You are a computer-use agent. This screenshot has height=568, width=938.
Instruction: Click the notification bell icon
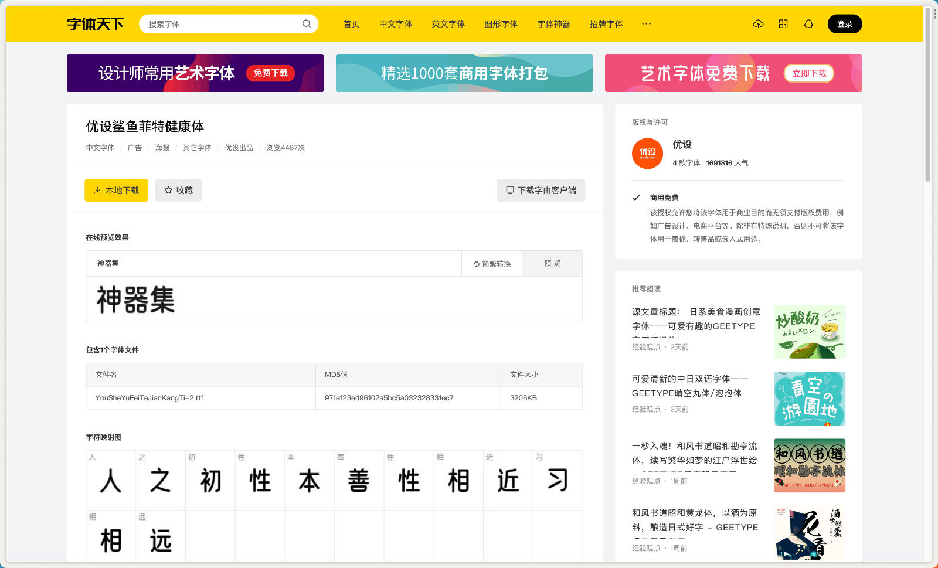pos(808,23)
